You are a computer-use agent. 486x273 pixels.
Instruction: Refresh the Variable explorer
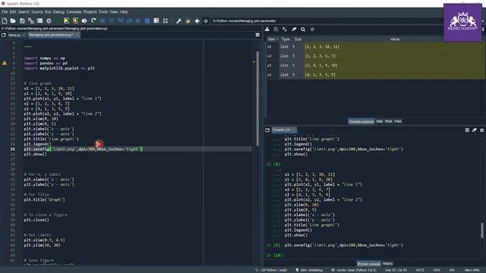coord(312,30)
